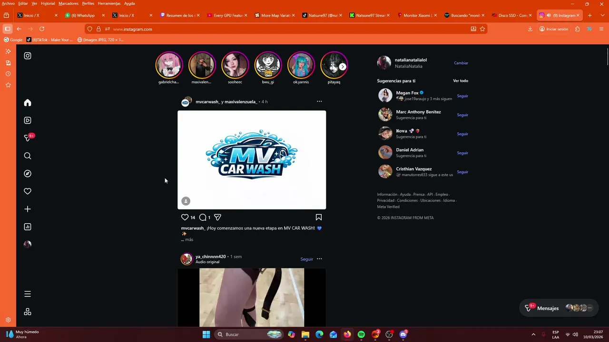The width and height of the screenshot is (609, 342).
Task: Open side panel settings gear
Action: tap(8, 320)
